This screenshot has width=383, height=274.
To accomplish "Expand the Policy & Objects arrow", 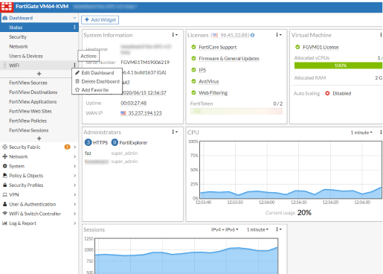I will point(74,176).
